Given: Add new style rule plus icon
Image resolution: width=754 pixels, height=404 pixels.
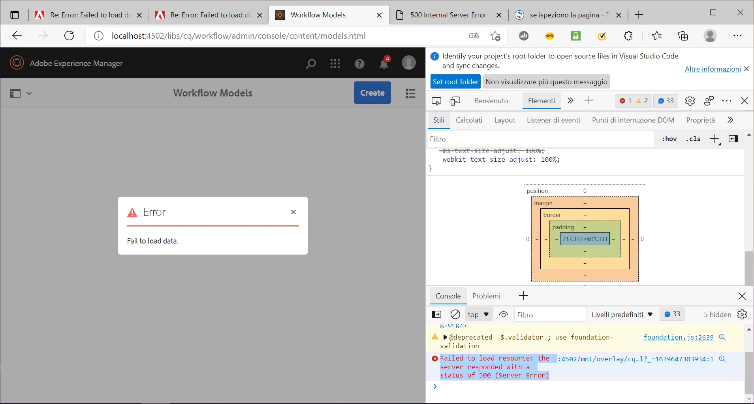Looking at the screenshot, I should tap(715, 139).
